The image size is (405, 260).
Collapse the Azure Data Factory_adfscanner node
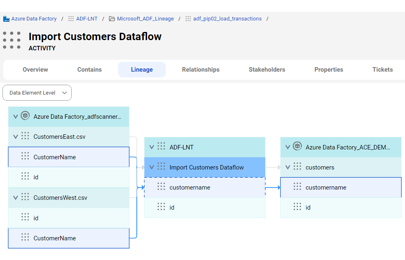[x=16, y=116]
